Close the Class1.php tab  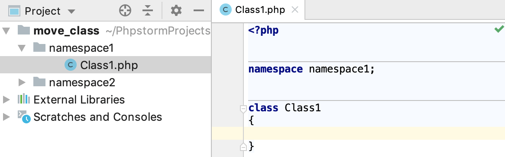tap(295, 10)
